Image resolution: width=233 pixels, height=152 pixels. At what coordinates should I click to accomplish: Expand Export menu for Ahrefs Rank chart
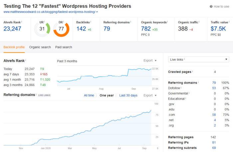click(x=150, y=61)
